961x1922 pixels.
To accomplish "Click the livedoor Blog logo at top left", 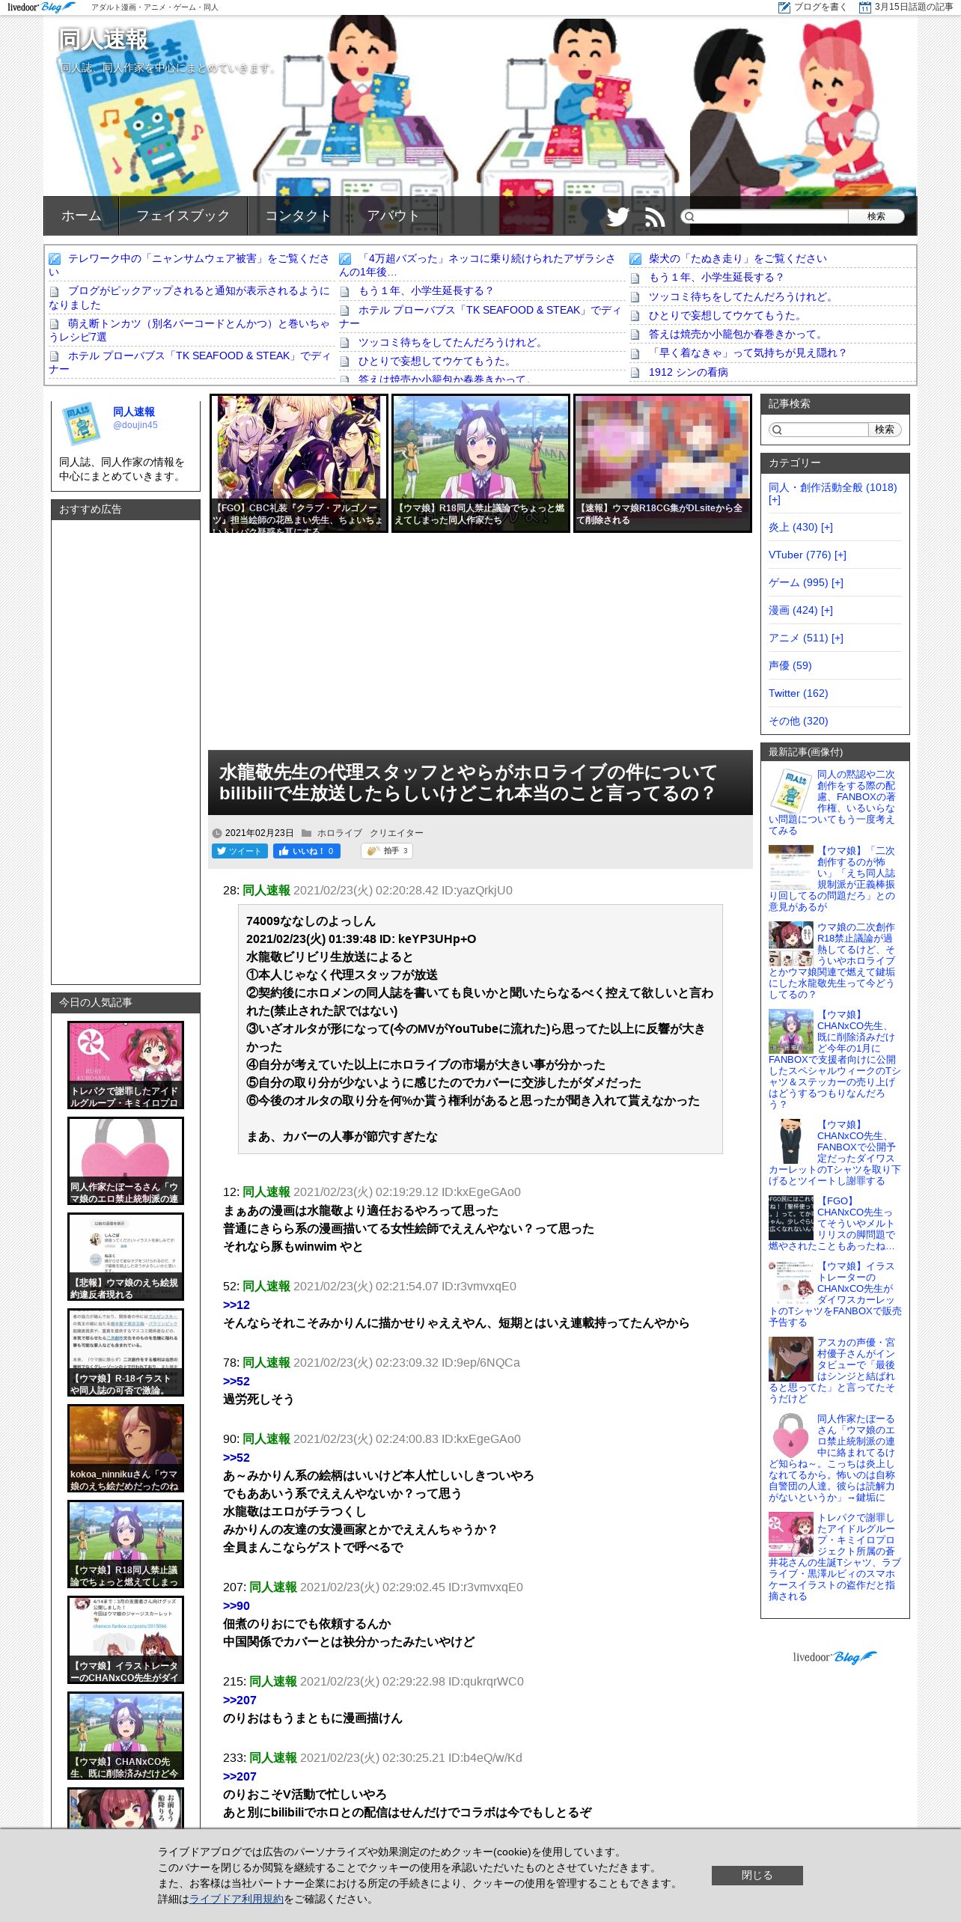I will pos(41,7).
